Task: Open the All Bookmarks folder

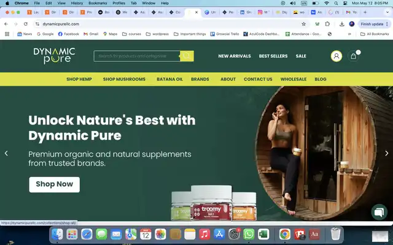Action: pos(375,34)
